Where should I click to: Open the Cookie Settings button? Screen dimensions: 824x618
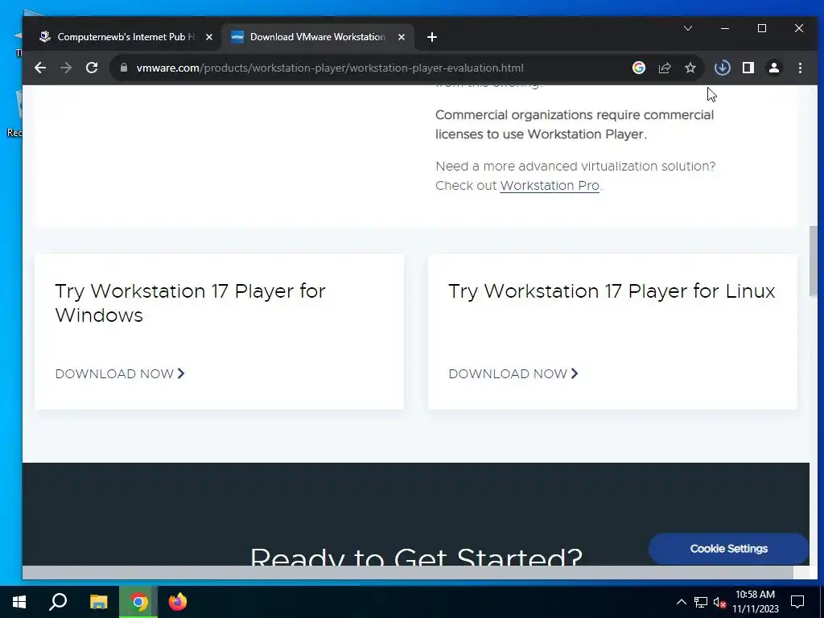click(x=728, y=549)
